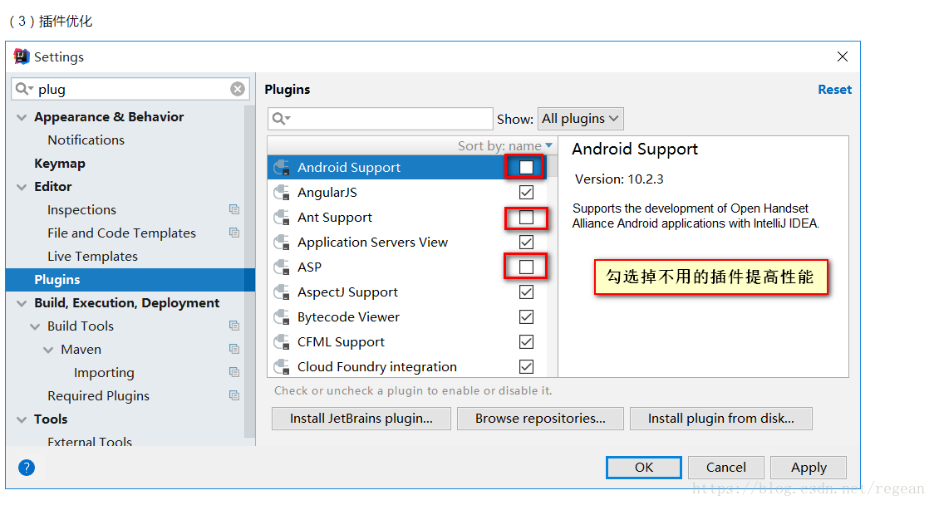Screen dimensions: 934x505
Task: Click the Cancel button
Action: coord(725,468)
